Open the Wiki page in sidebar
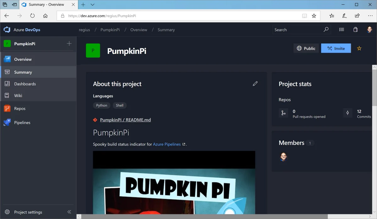 38,95
